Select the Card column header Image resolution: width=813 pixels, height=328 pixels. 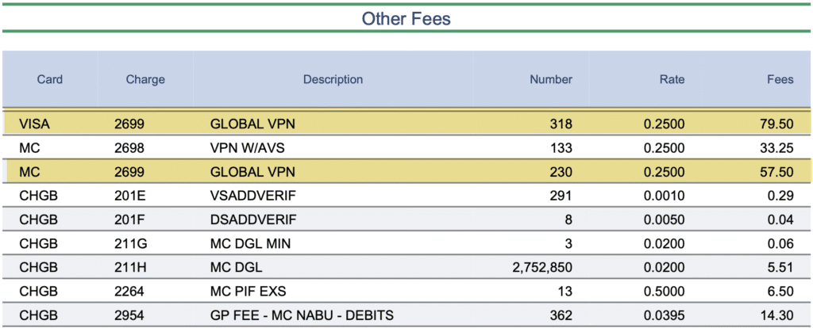click(50, 79)
